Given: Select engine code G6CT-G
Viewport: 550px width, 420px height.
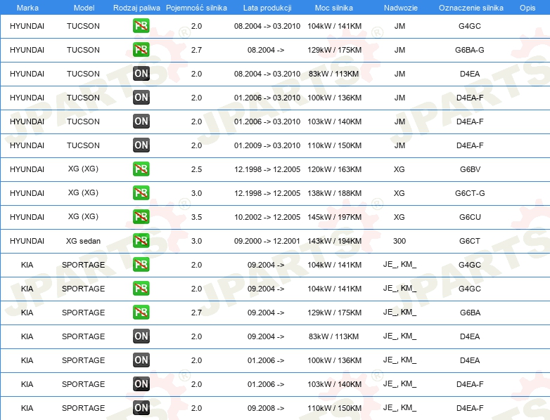Looking at the screenshot, I should pos(470,193).
